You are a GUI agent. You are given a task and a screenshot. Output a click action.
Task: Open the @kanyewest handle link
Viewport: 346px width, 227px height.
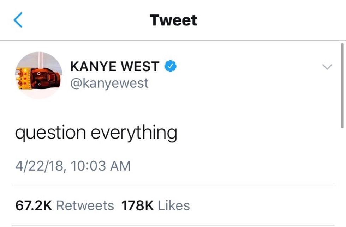[109, 84]
